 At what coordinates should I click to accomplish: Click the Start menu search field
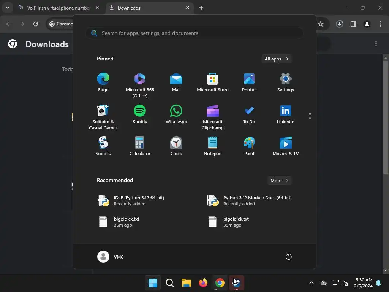194,33
